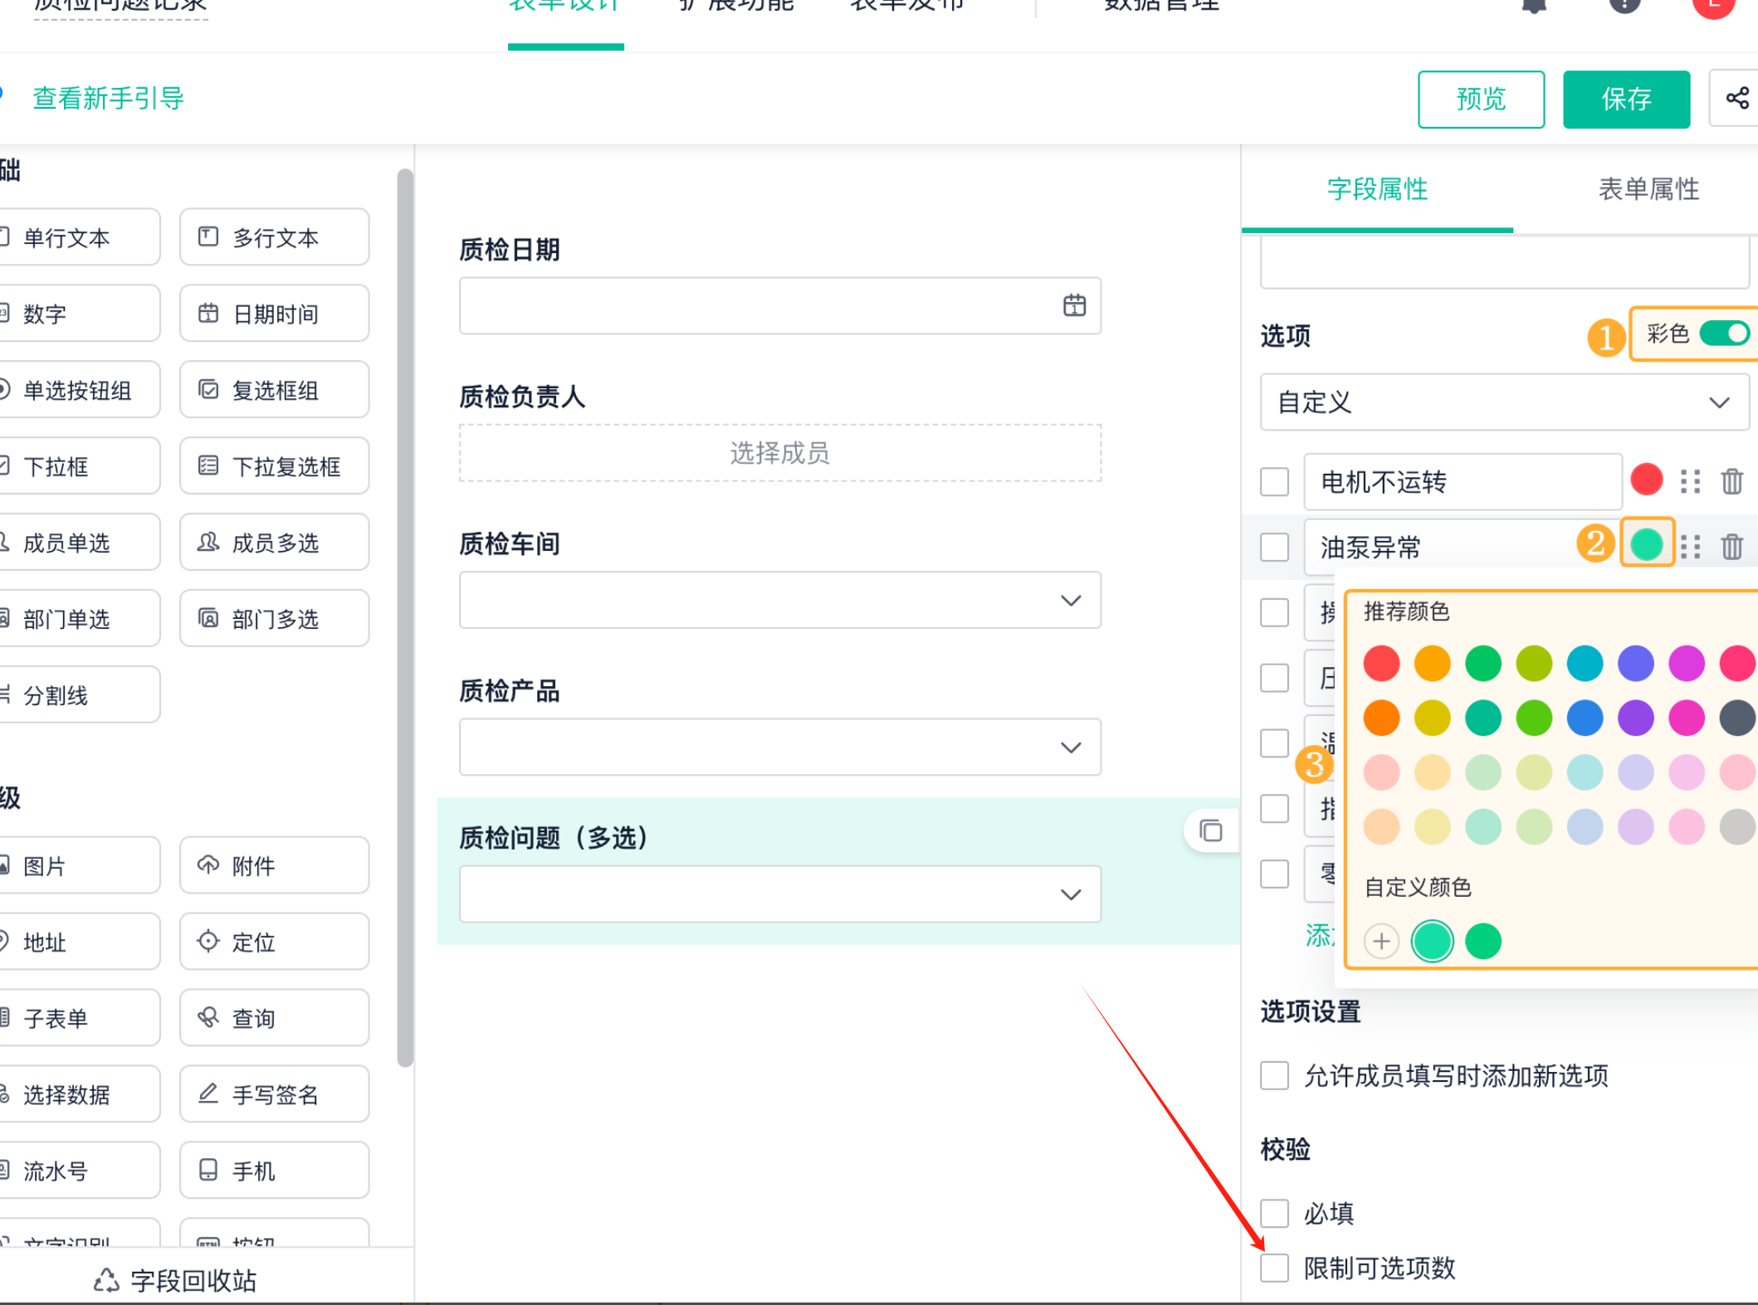
Task: Enable 限制可选项数 checkbox
Action: (x=1274, y=1268)
